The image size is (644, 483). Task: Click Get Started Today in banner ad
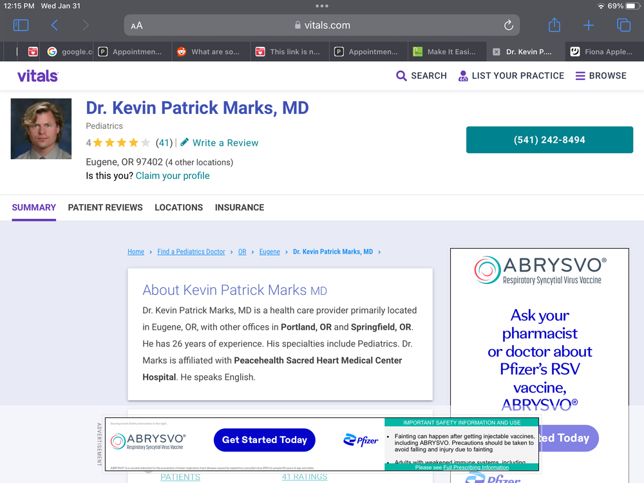265,440
